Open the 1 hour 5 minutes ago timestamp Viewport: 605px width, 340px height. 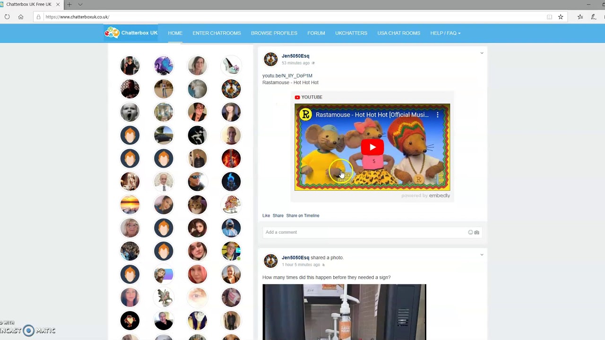point(301,265)
